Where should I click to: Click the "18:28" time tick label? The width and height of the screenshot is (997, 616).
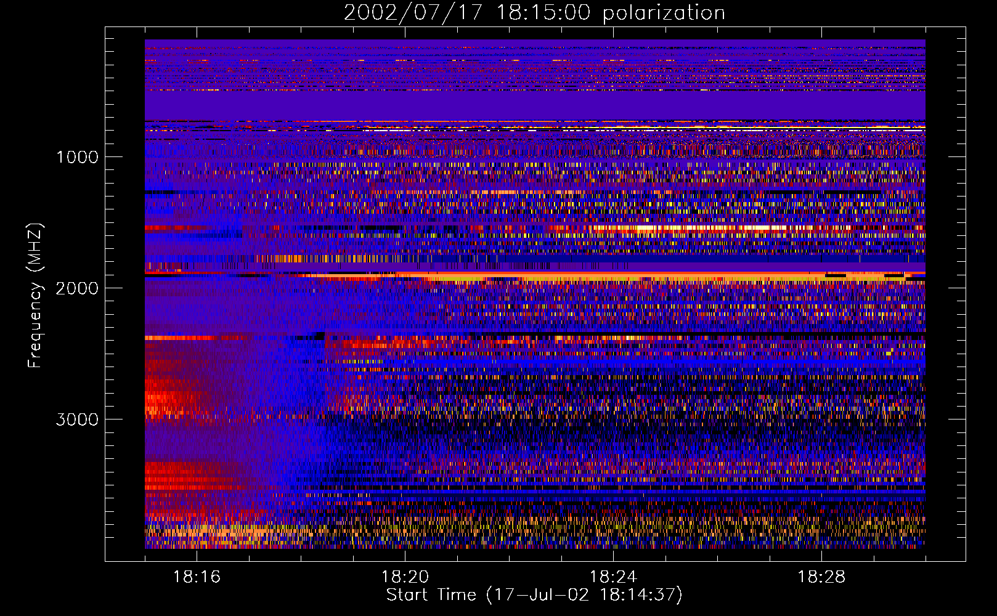821,577
